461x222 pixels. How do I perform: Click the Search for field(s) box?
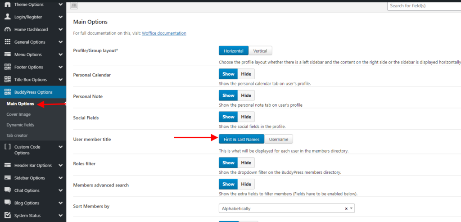coord(423,6)
